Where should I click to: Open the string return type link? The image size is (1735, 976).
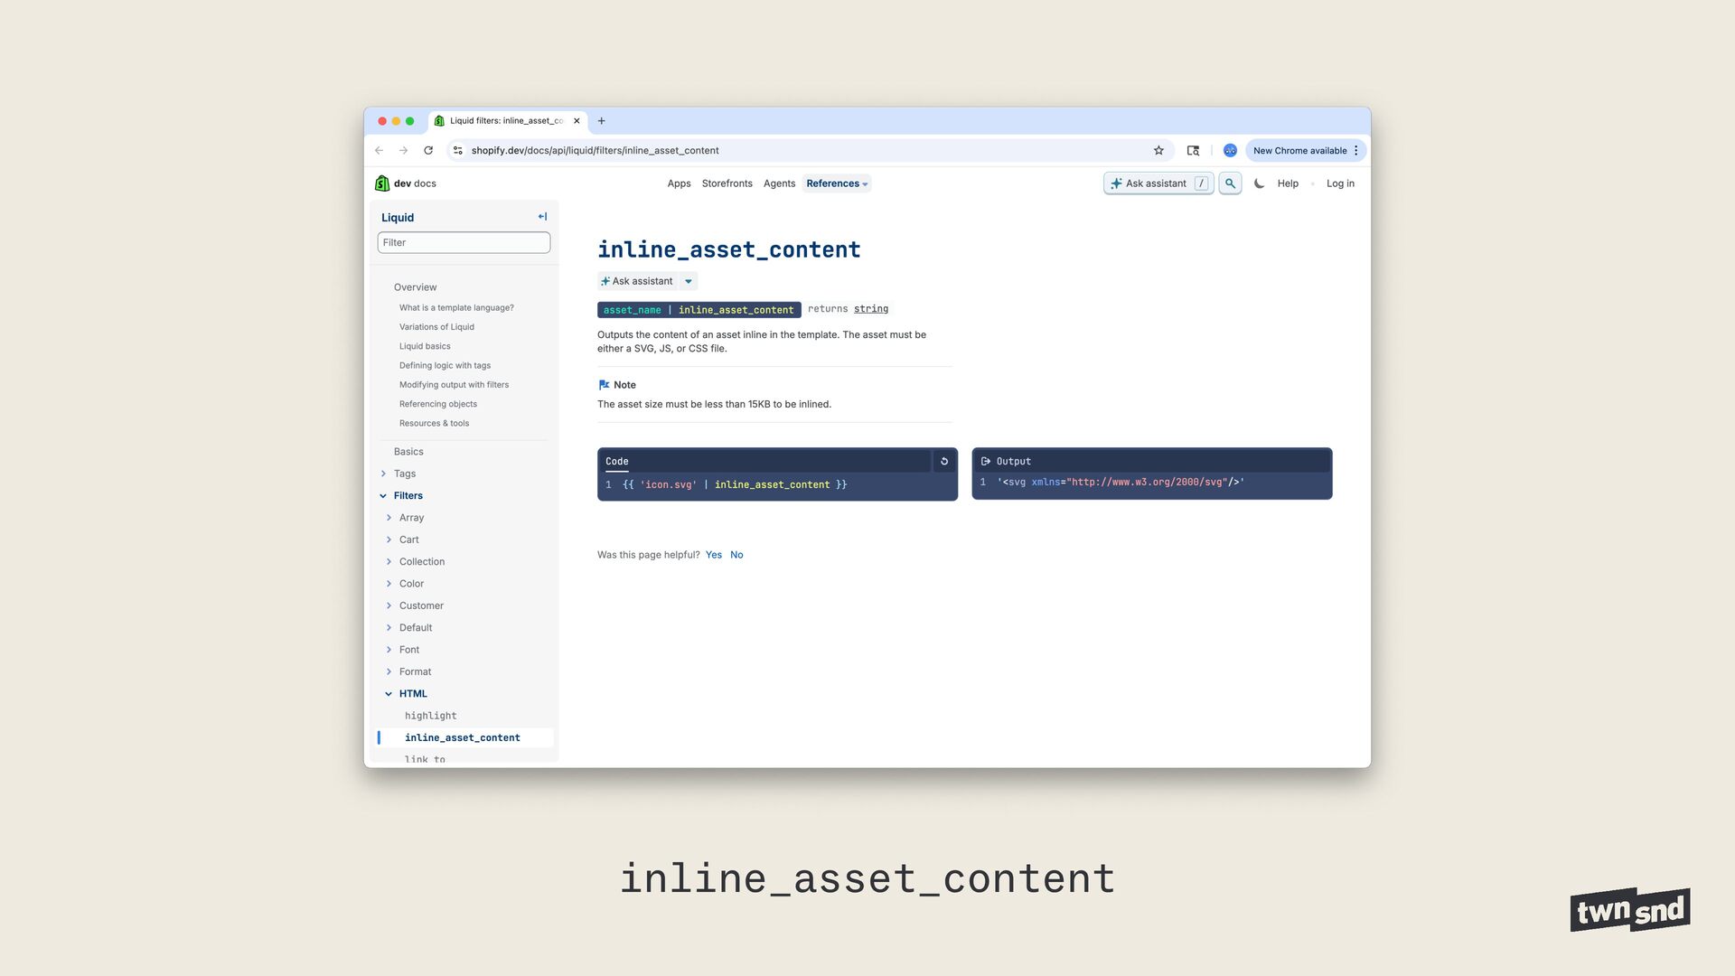pos(870,309)
